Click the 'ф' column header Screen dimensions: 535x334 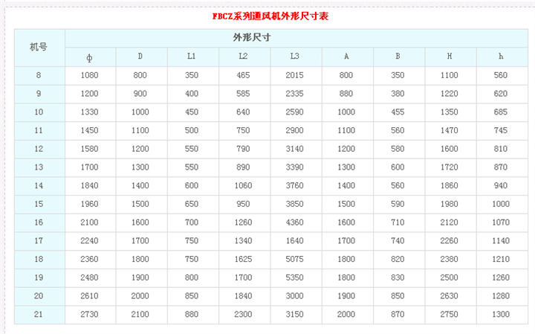tap(91, 57)
